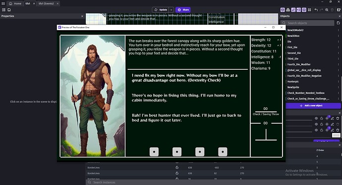
Task: Toggle visibility eye of the top layer
Action: 316,118
